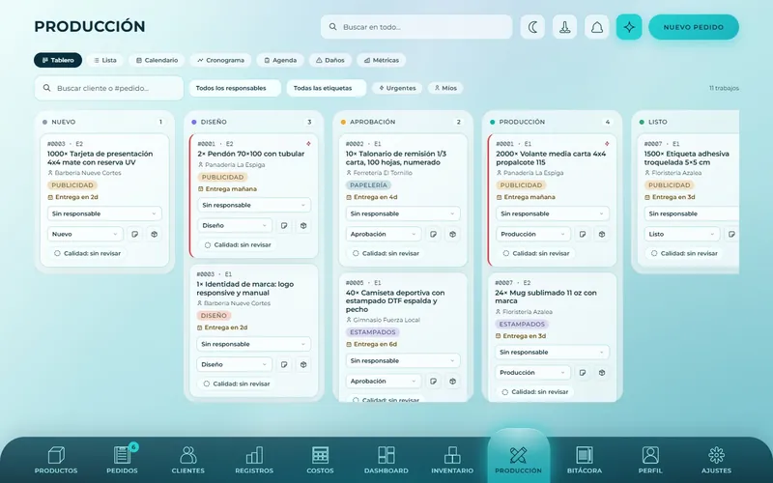
Task: Open the Todas las etiquetas filter dropdown
Action: point(327,88)
